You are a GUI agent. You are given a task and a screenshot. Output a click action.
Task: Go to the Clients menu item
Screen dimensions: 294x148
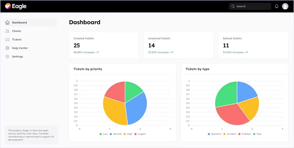click(16, 31)
